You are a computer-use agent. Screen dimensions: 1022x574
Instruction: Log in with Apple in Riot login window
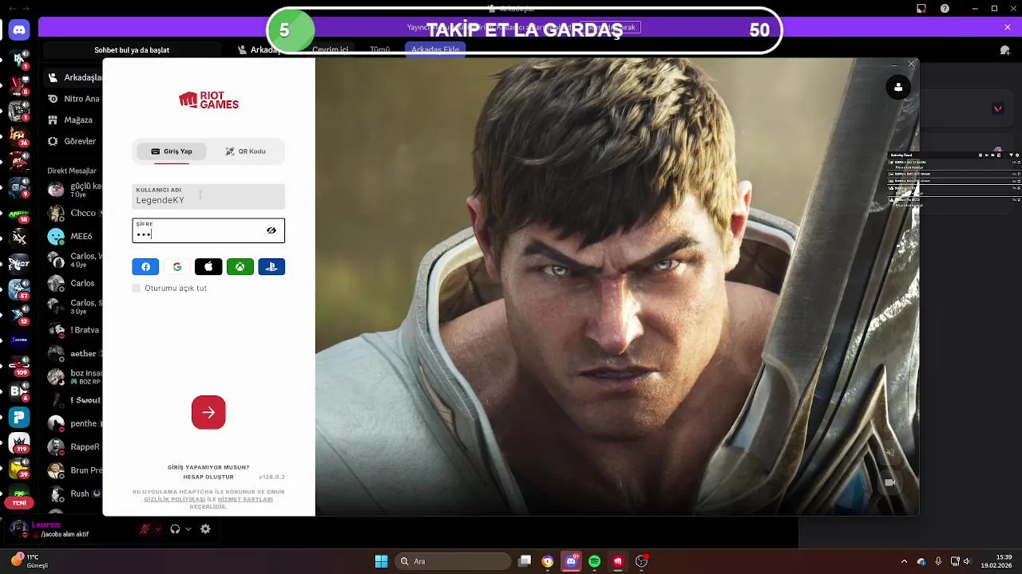[x=208, y=267]
